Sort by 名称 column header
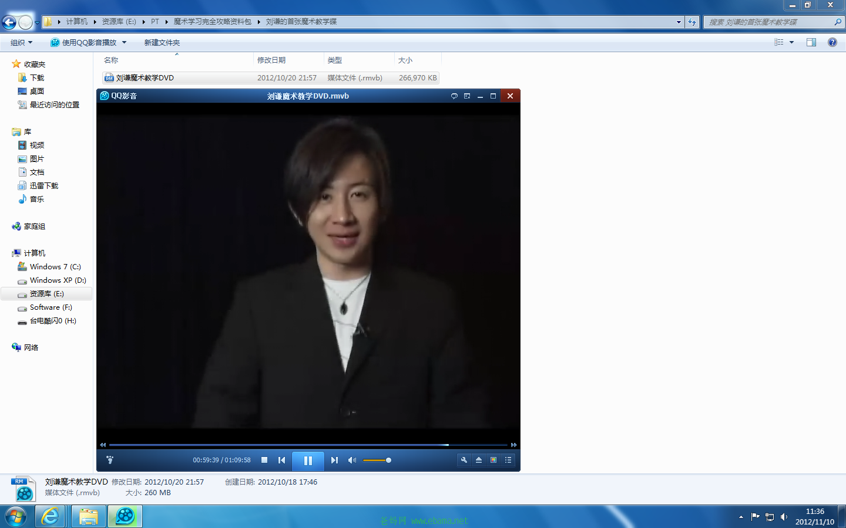Screen dimensions: 846x528 [x=111, y=60]
